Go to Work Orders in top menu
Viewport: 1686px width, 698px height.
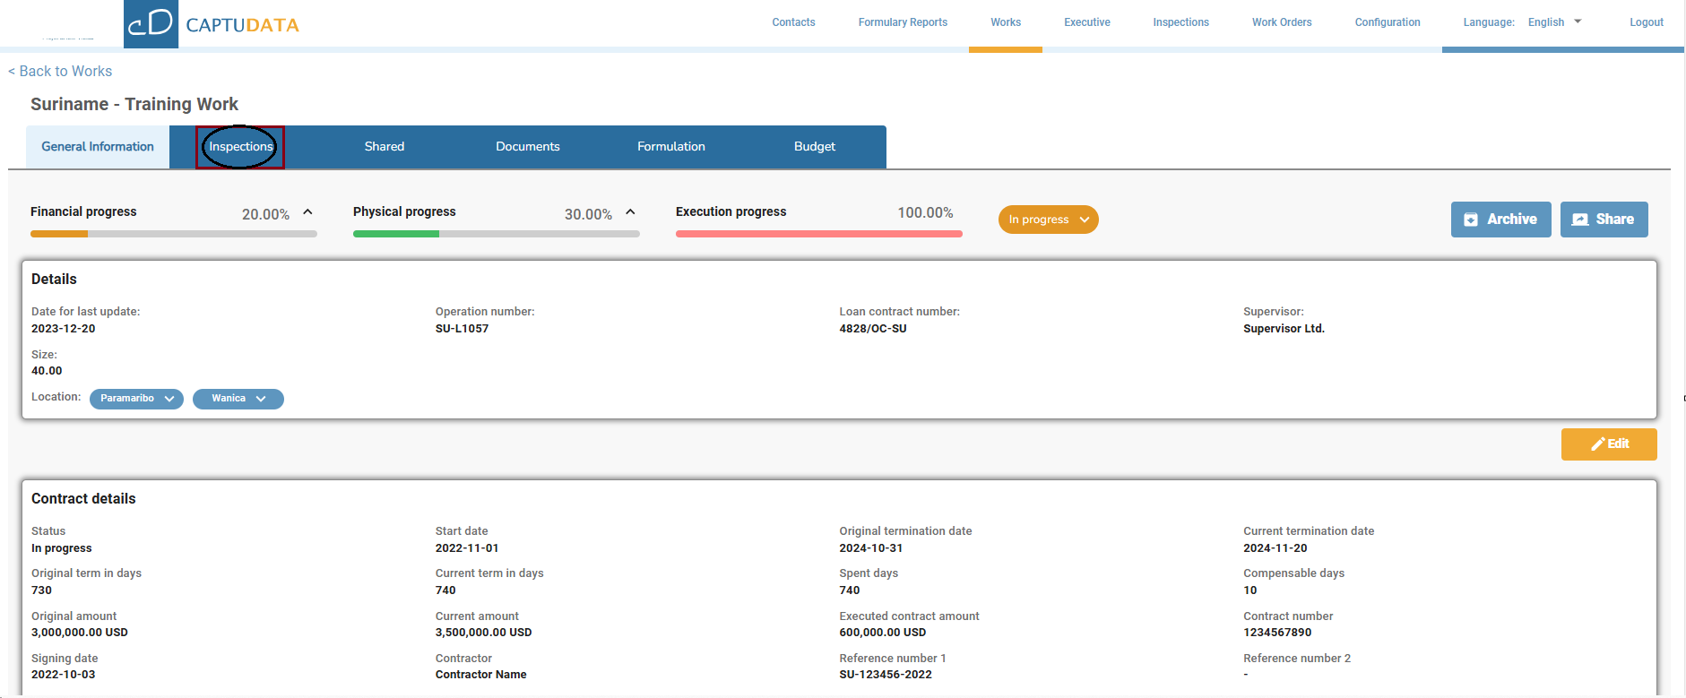(x=1281, y=22)
